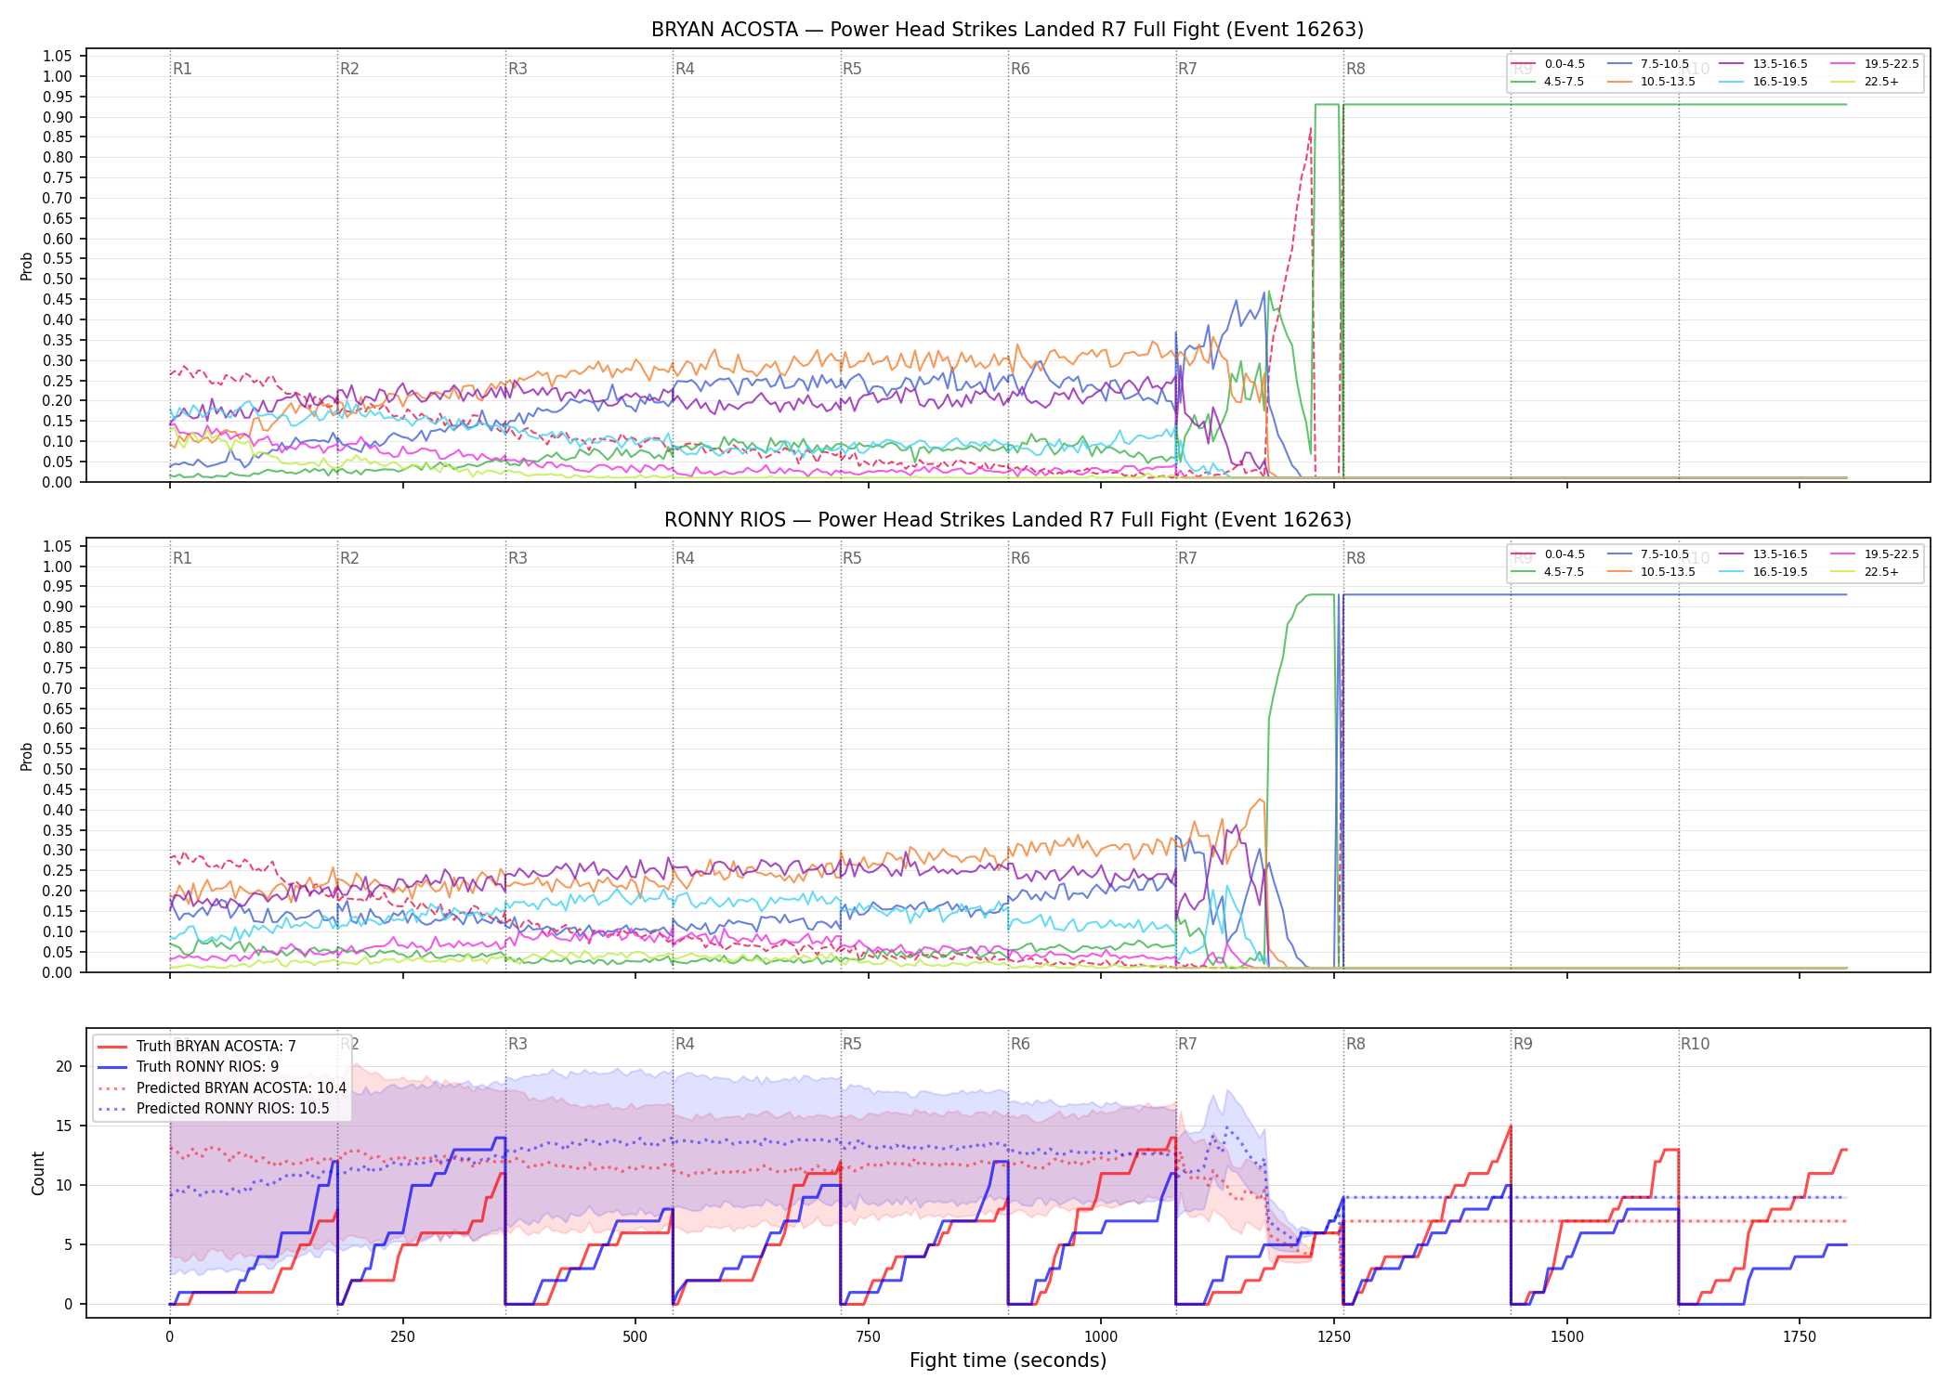Viewport: 1951px width, 1393px height.
Task: Select the Predicted RONNY RIOS: 10.5 legend entry
Action: click(x=214, y=1109)
